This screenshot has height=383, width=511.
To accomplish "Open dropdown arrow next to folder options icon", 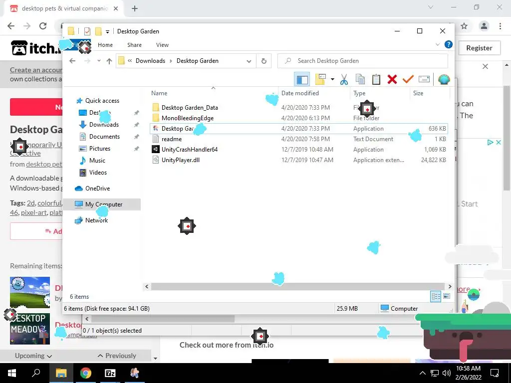I will pyautogui.click(x=332, y=79).
